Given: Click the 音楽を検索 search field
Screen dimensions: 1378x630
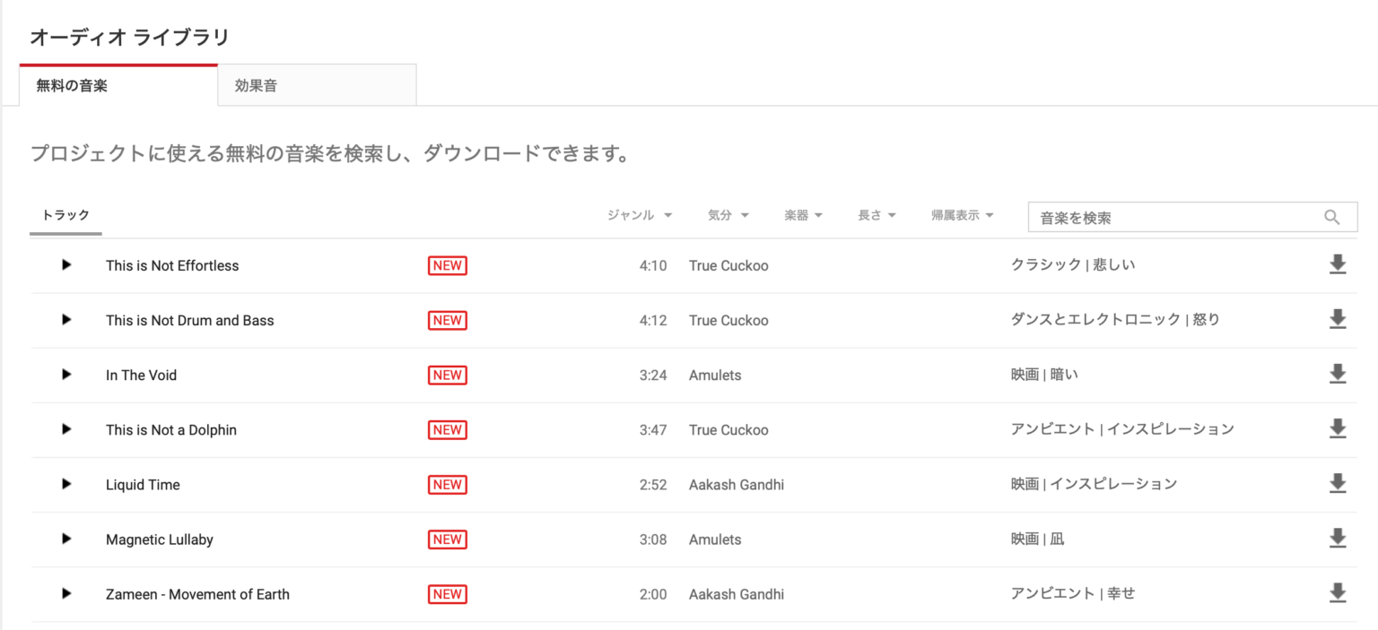Looking at the screenshot, I should [x=1175, y=217].
